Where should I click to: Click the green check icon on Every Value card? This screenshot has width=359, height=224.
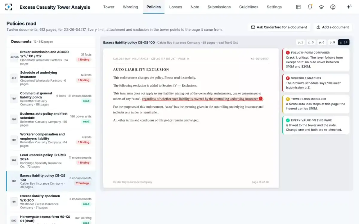coord(288,120)
